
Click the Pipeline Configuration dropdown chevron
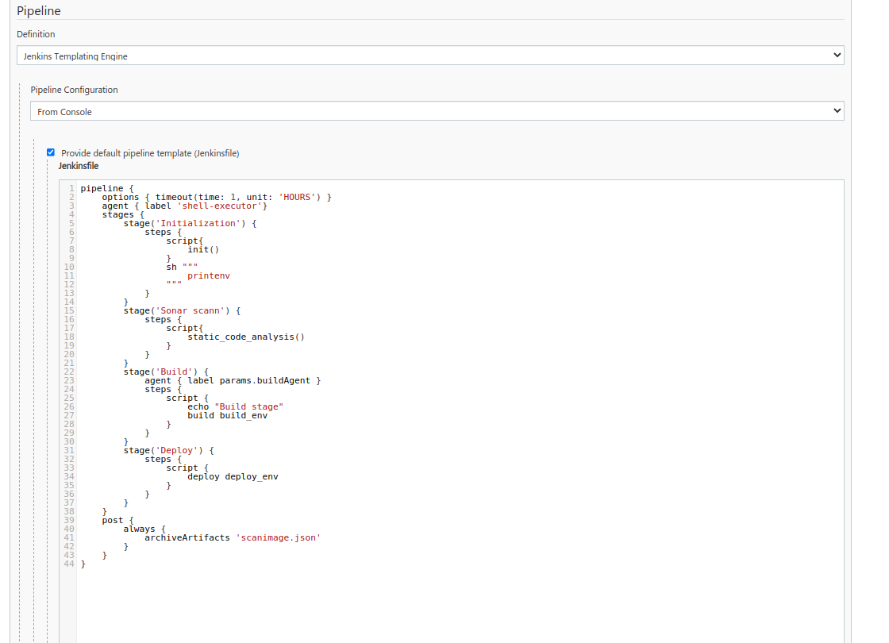837,110
